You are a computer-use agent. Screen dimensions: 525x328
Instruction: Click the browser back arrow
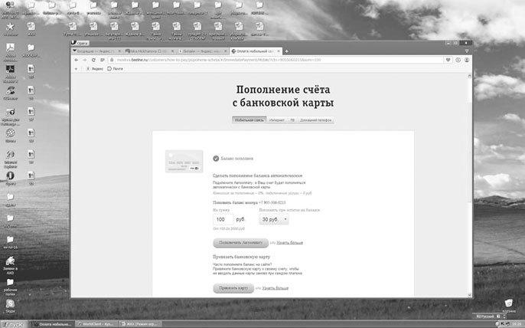point(76,59)
